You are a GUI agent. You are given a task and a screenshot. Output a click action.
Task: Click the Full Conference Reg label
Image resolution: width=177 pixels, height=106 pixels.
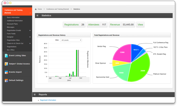pos(161,43)
